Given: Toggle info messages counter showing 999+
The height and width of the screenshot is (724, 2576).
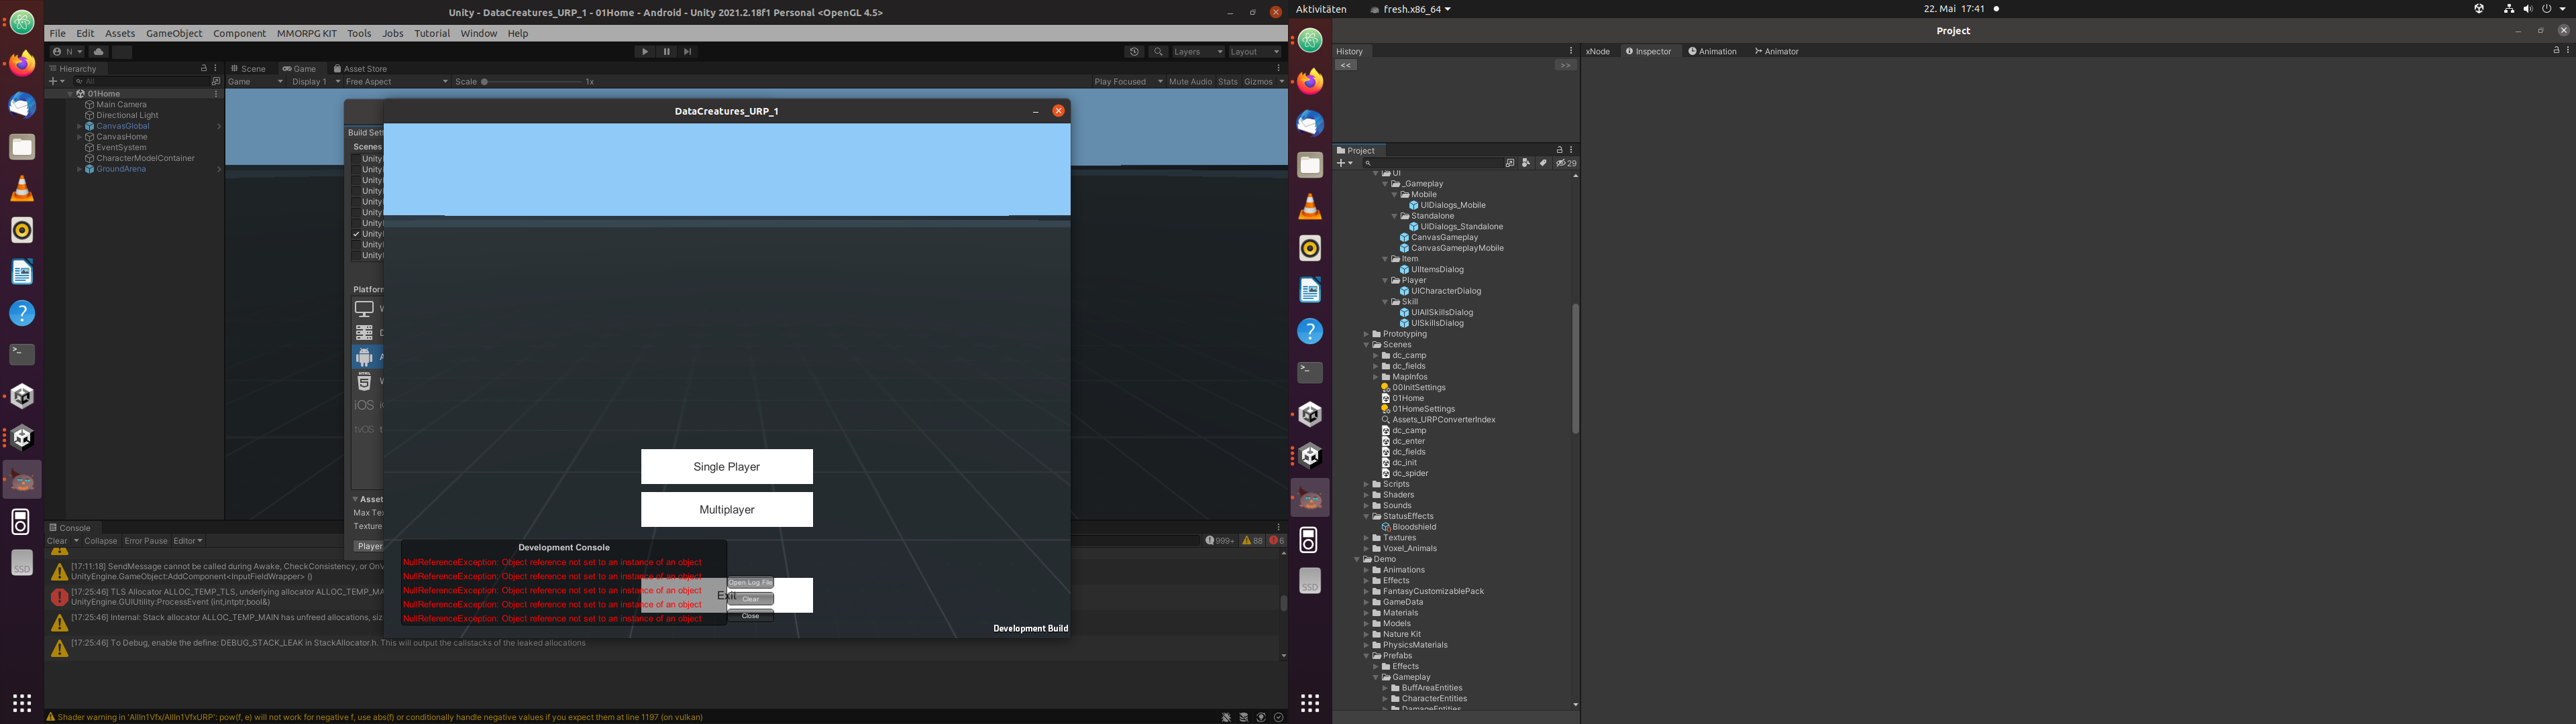Looking at the screenshot, I should click(x=1219, y=541).
